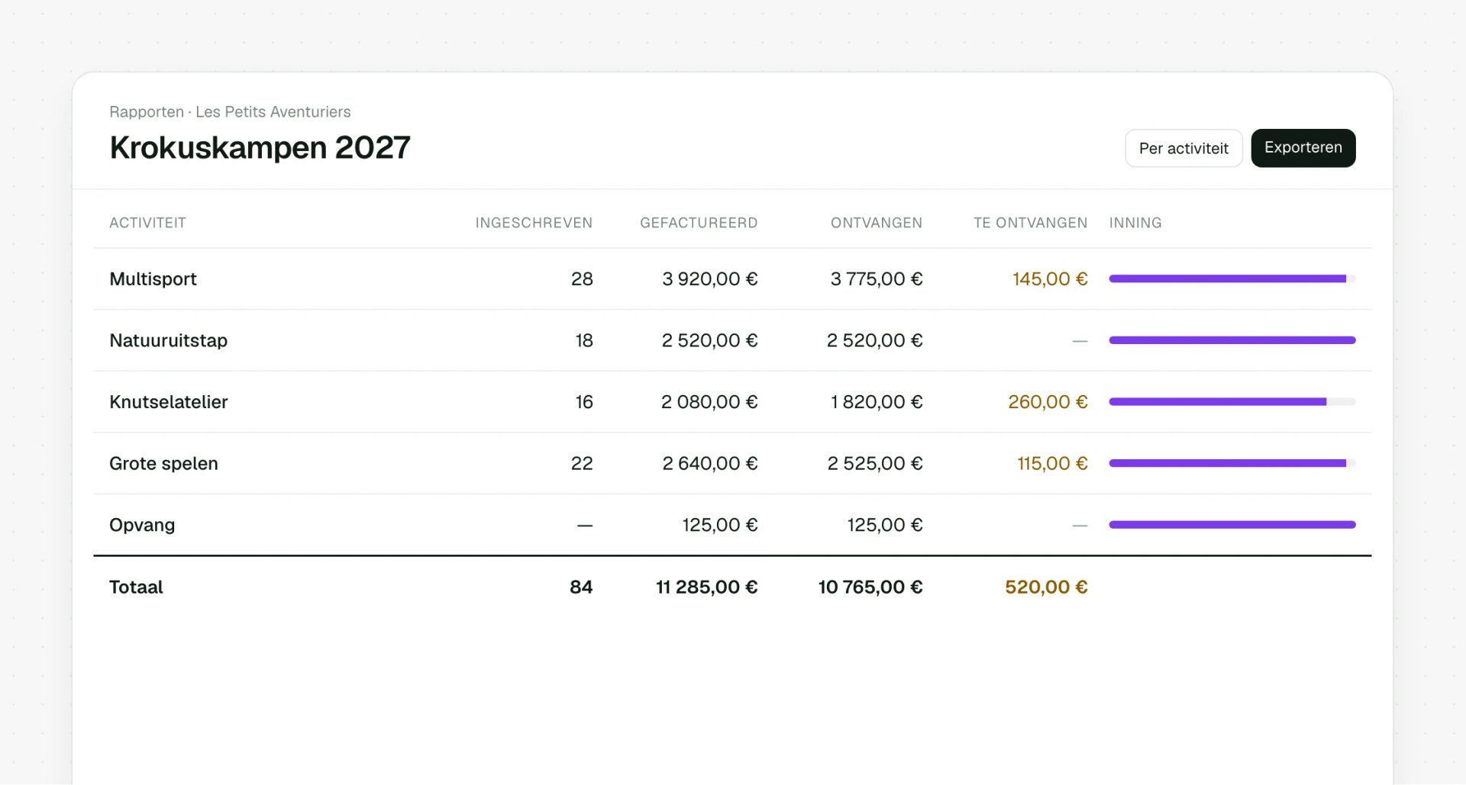Viewport: 1466px width, 785px height.
Task: Click the Exporteren button
Action: click(x=1303, y=148)
